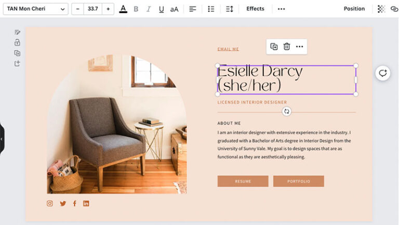Click the font size field showing 33.7

pyautogui.click(x=93, y=9)
